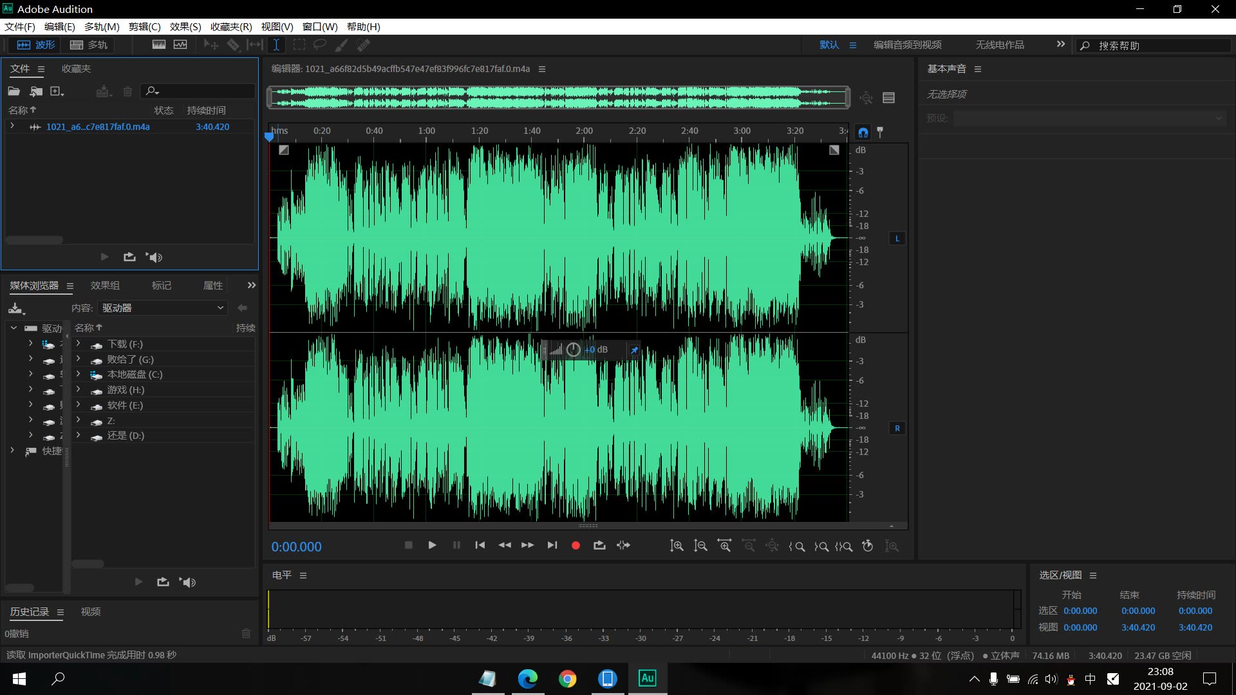Click the Pause transport button
The image size is (1236, 695).
456,545
